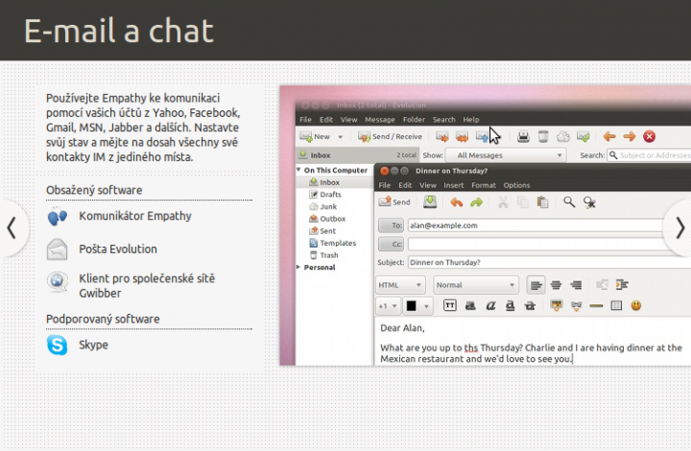
Task: Click the Redo arrow in compose toolbar
Action: coord(476,202)
